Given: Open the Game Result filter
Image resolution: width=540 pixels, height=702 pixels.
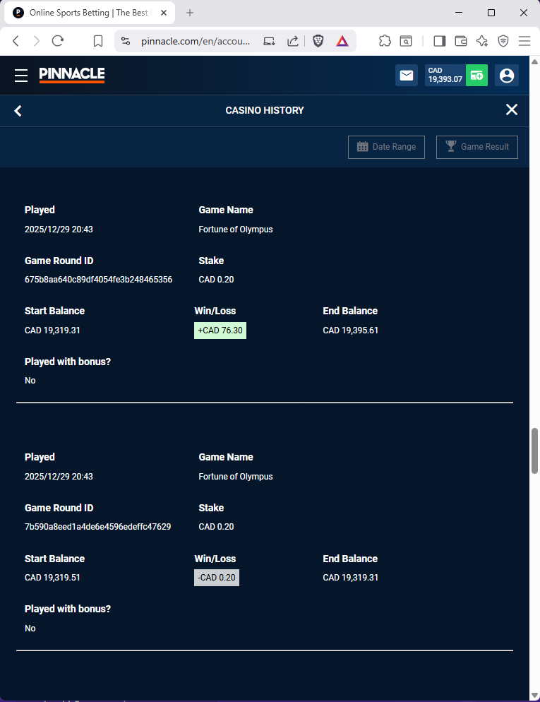Looking at the screenshot, I should 477,147.
